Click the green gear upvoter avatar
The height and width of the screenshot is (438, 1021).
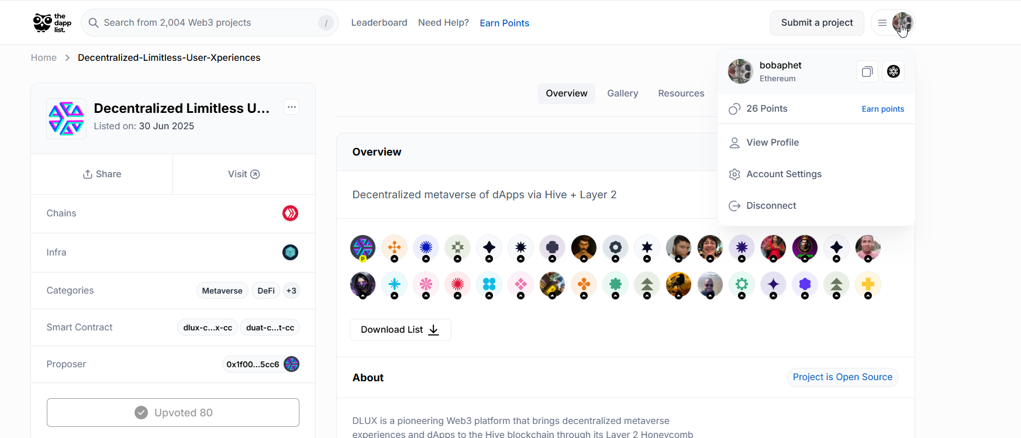coord(741,285)
